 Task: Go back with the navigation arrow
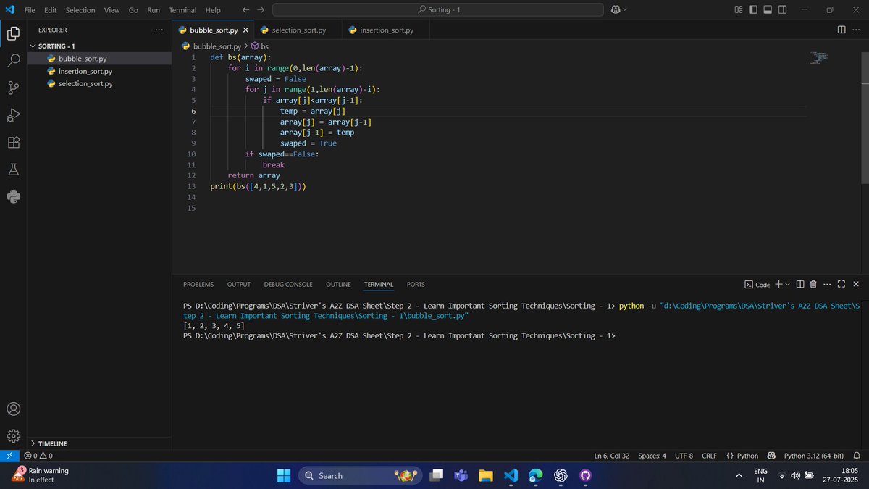245,9
